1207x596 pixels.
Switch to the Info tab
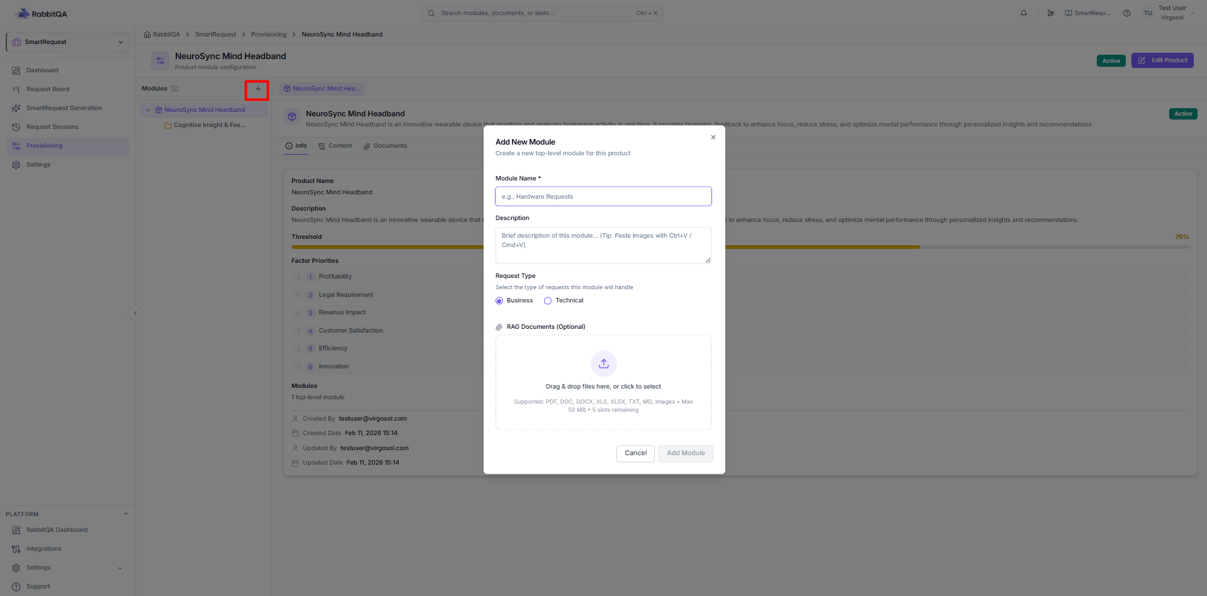pyautogui.click(x=297, y=146)
